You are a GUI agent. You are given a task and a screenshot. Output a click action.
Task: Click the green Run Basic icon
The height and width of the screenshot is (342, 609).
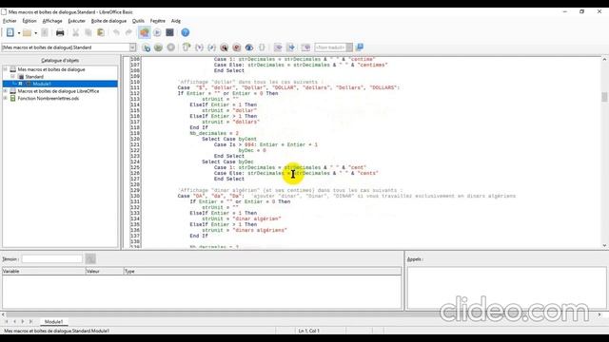[158, 47]
